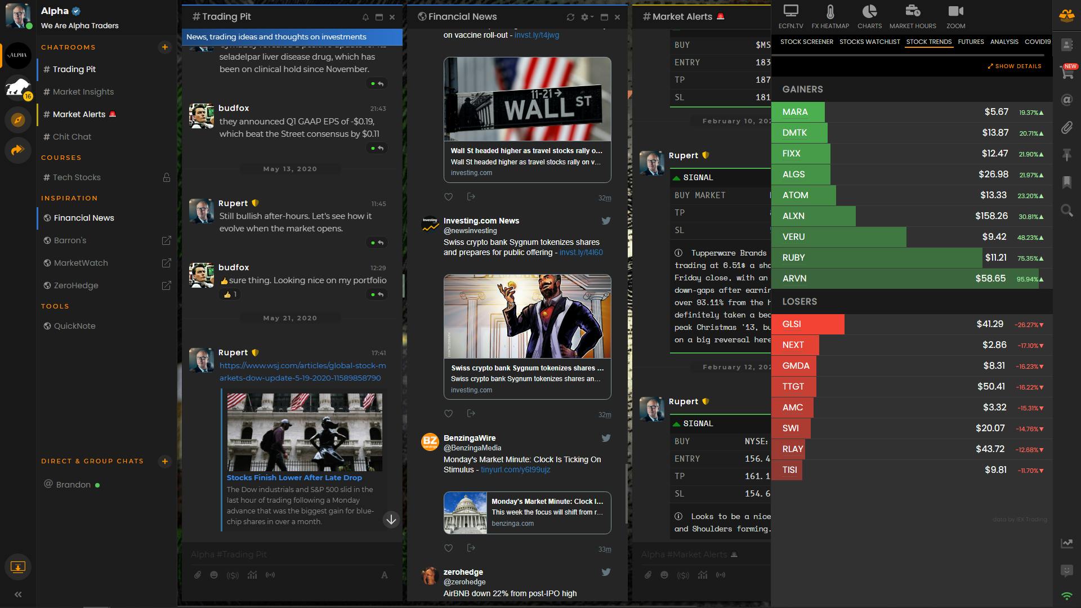Open the Futures tab
This screenshot has height=608, width=1081.
971,42
